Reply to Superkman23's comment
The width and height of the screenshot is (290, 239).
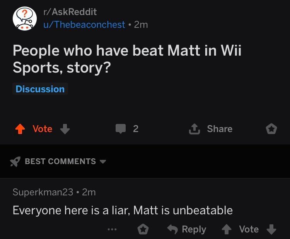tap(187, 230)
